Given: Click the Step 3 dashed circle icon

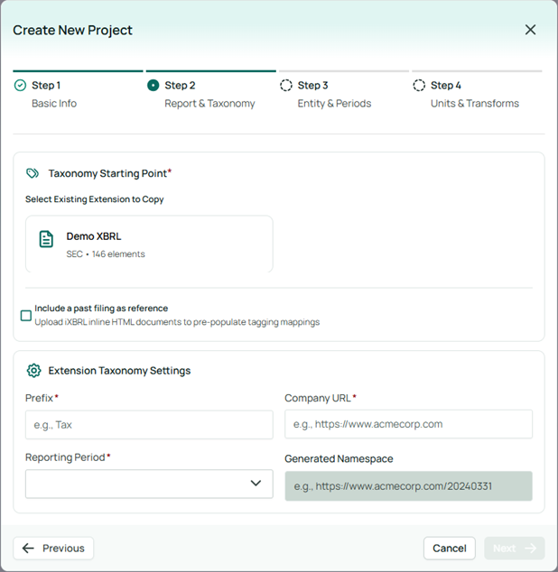Looking at the screenshot, I should pyautogui.click(x=286, y=86).
